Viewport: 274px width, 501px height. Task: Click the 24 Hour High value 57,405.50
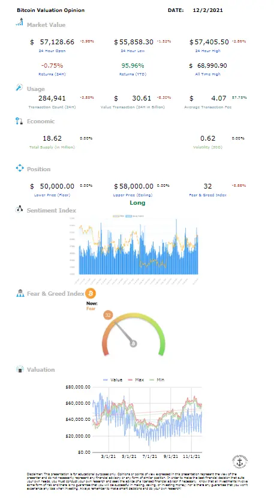pyautogui.click(x=212, y=42)
